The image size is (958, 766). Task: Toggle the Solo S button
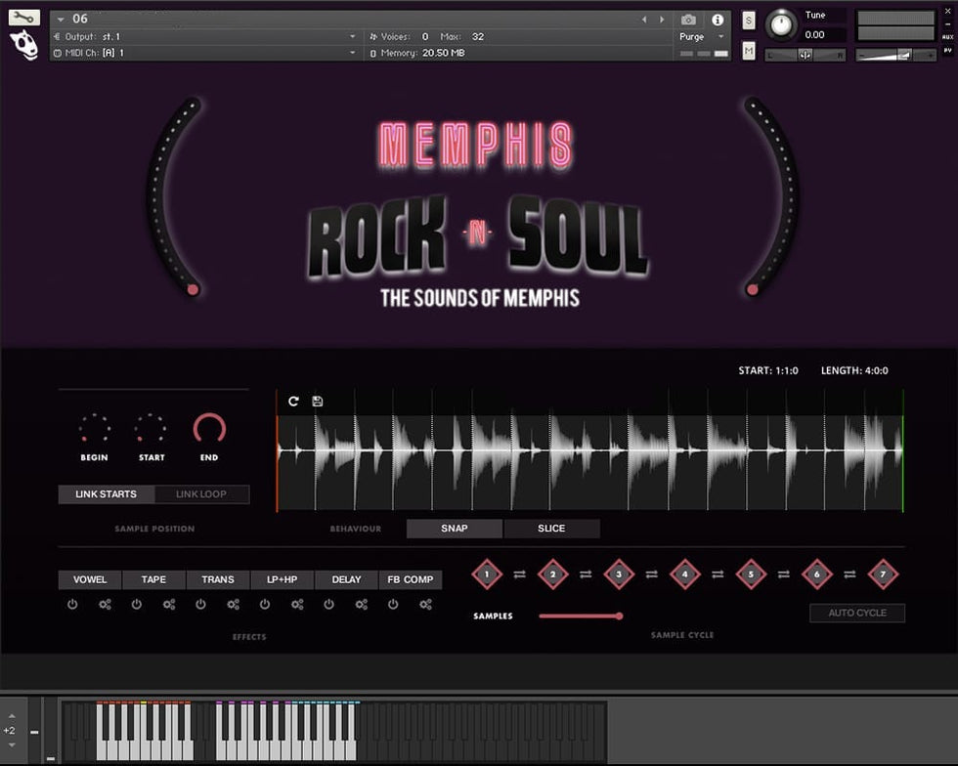[x=749, y=21]
